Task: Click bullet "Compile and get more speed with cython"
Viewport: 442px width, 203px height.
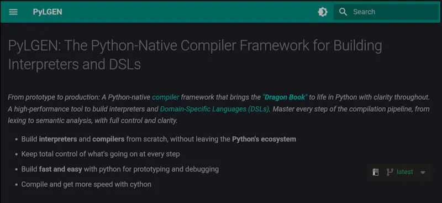Action: coord(86,184)
